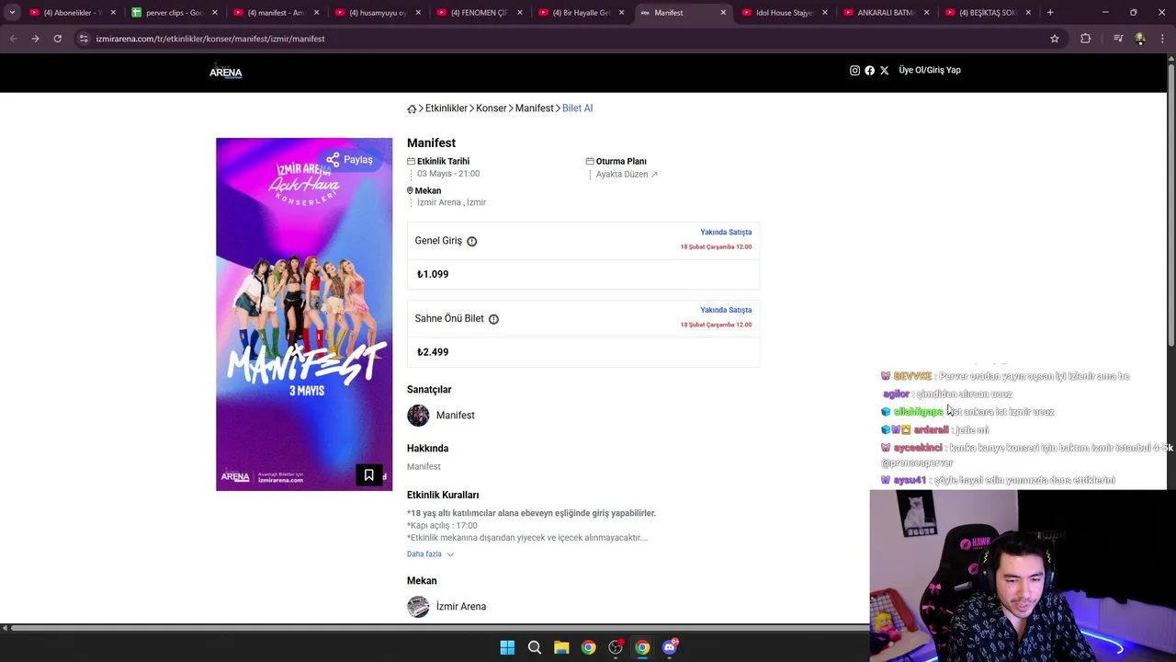1176x662 pixels.
Task: Open the media control button in toolbar
Action: [1118, 39]
